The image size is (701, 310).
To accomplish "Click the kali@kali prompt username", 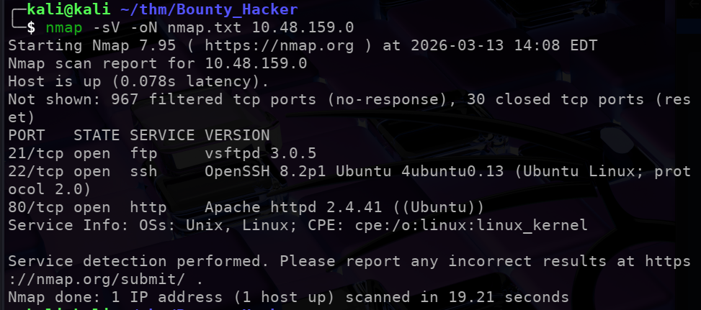I will tap(68, 10).
